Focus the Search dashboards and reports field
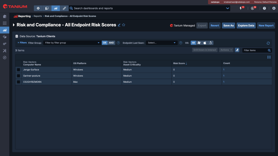This screenshot has width=278, height=156. pos(149,8)
